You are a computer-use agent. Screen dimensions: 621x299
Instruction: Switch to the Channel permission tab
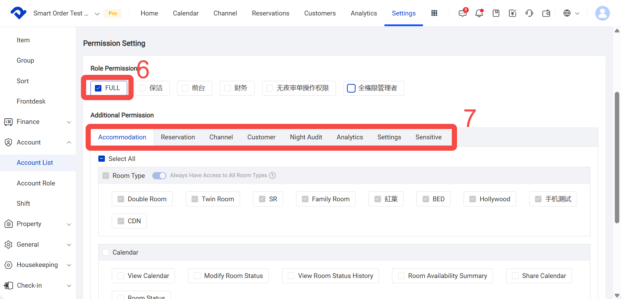[221, 137]
